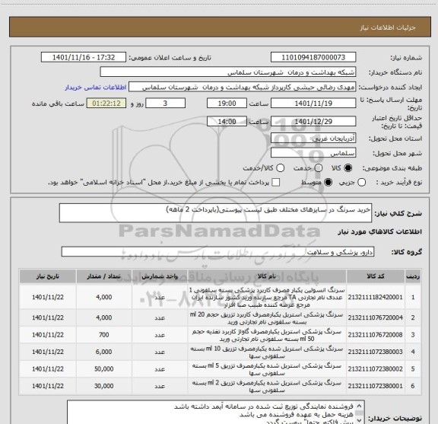Click the request number field 1101094187000073

[x=313, y=57]
